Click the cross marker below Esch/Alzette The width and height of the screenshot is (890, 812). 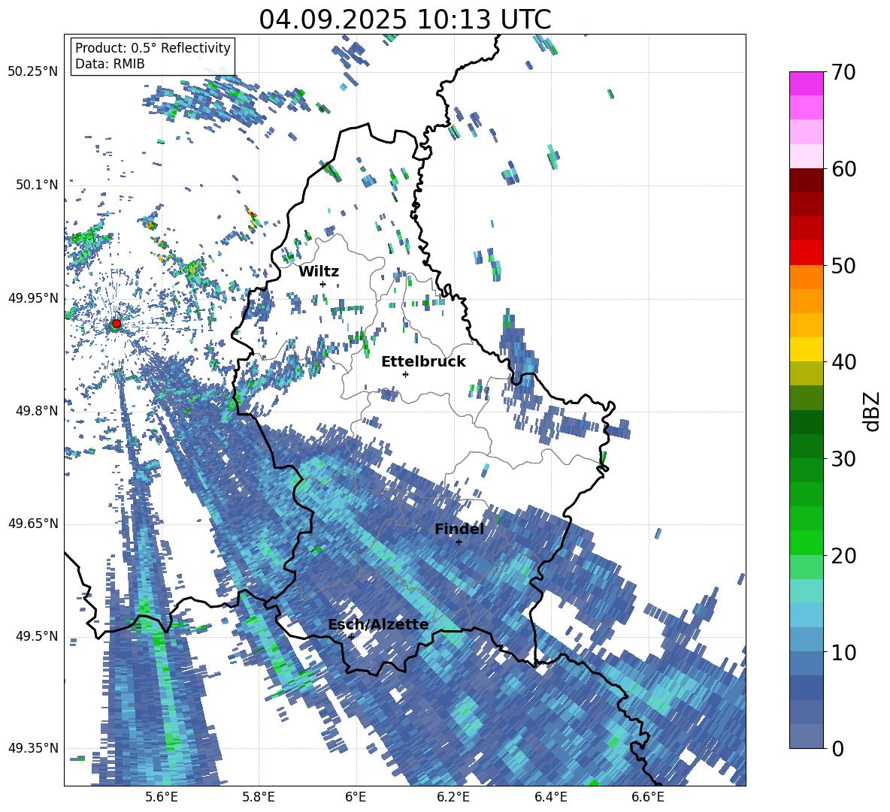[x=351, y=637]
